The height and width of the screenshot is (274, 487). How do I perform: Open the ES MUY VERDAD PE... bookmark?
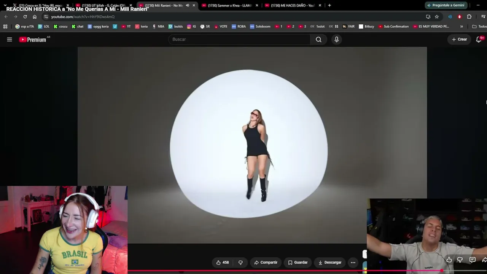point(431,26)
